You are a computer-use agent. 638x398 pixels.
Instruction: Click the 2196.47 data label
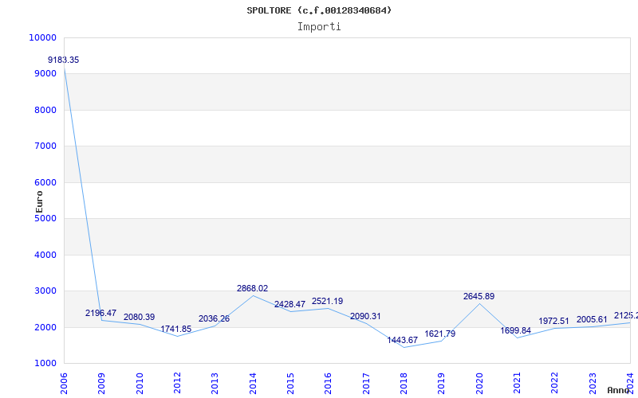(x=101, y=313)
